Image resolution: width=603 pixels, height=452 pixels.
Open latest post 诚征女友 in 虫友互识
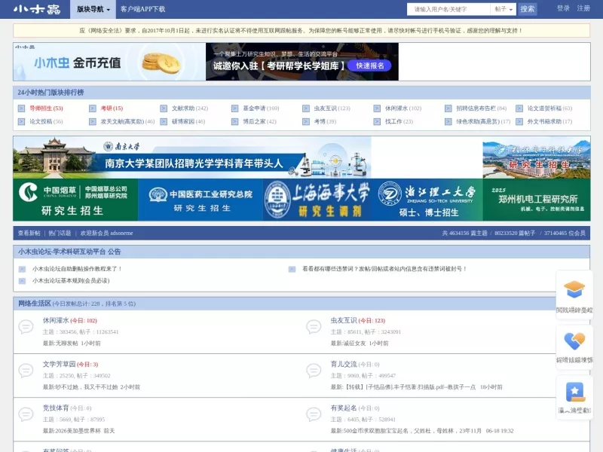coord(354,344)
